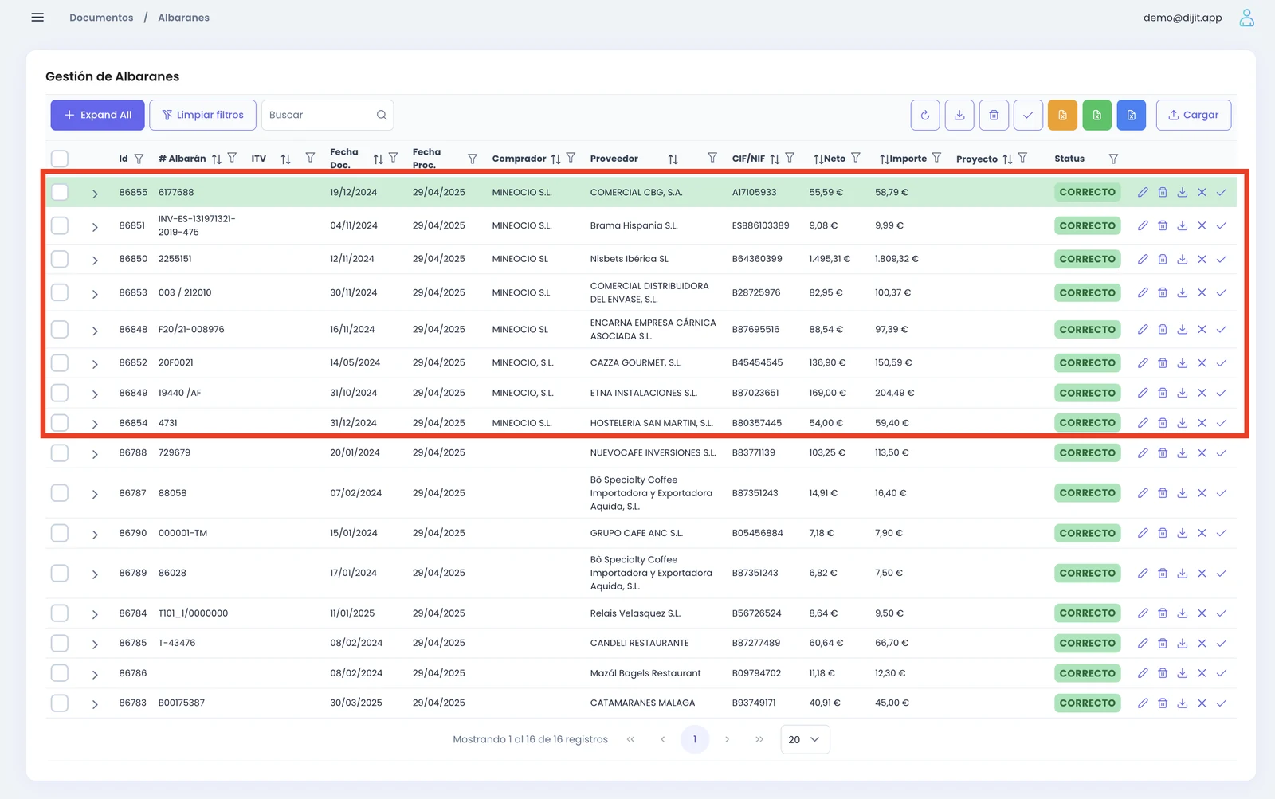The image size is (1275, 799).
Task: Select the checkbox for row 86855
Action: point(60,192)
